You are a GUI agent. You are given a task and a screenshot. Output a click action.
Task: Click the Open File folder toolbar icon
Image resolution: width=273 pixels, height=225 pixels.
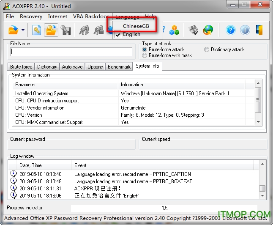(14, 30)
